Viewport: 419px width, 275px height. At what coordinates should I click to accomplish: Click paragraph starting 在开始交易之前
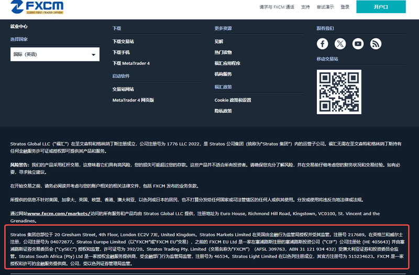pyautogui.click(x=105, y=186)
